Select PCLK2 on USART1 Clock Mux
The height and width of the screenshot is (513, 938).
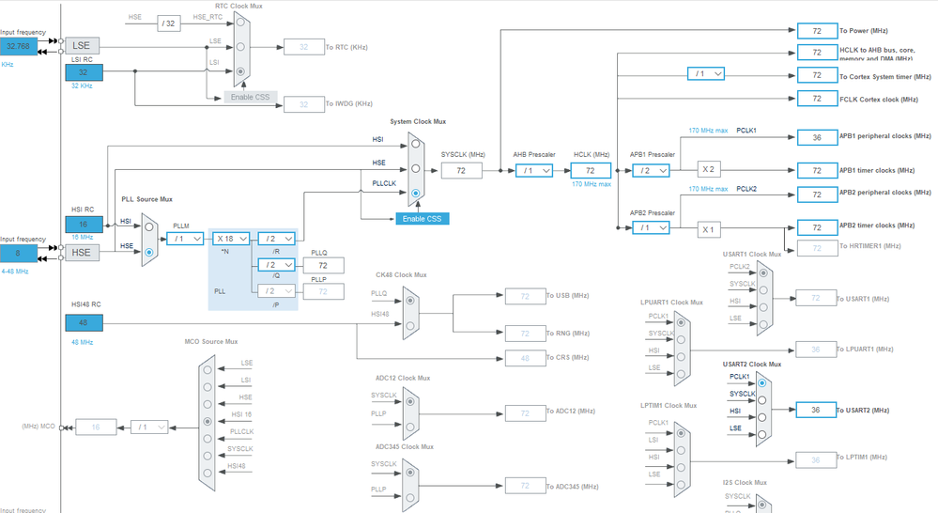pyautogui.click(x=763, y=273)
